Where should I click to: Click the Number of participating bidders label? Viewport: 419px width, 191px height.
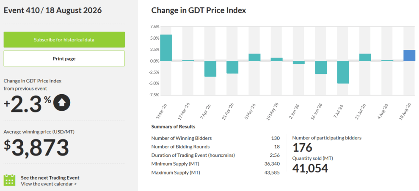click(x=327, y=138)
